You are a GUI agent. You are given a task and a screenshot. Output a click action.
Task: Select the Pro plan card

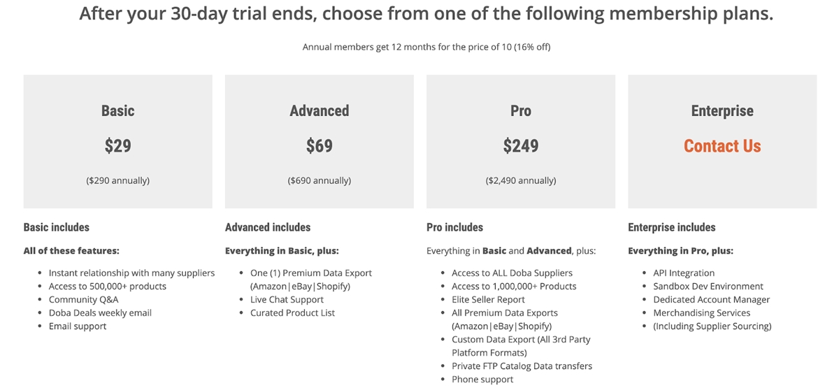(x=521, y=141)
